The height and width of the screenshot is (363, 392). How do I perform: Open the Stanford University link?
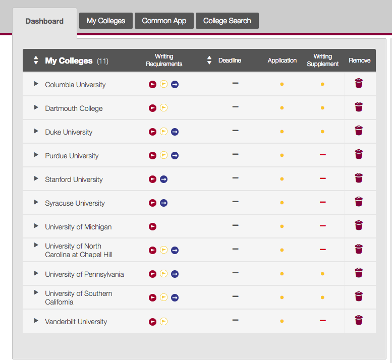pyautogui.click(x=74, y=179)
